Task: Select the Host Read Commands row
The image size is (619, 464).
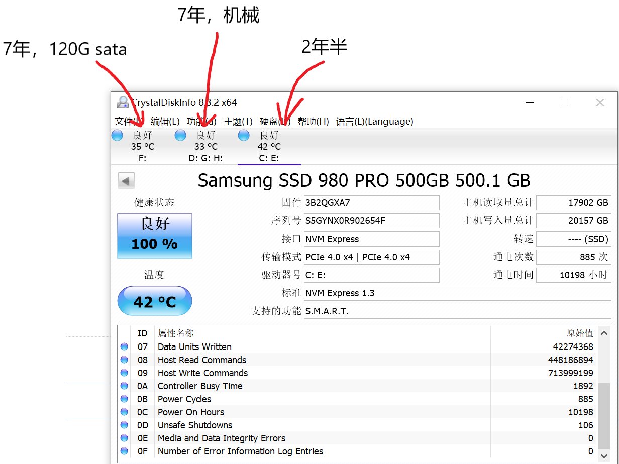Action: pyautogui.click(x=357, y=360)
